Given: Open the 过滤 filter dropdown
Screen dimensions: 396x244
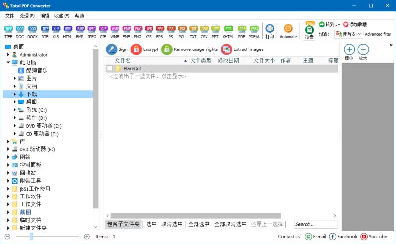Looking at the screenshot, I should click(349, 34).
